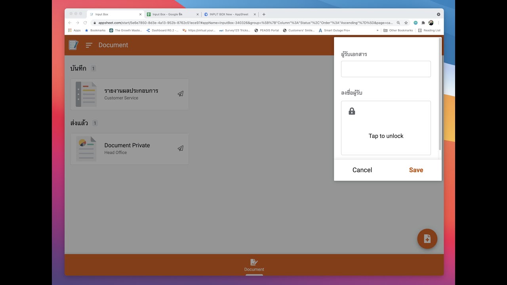Open Customers' Smile bookmark
507x285 pixels.
pyautogui.click(x=299, y=30)
